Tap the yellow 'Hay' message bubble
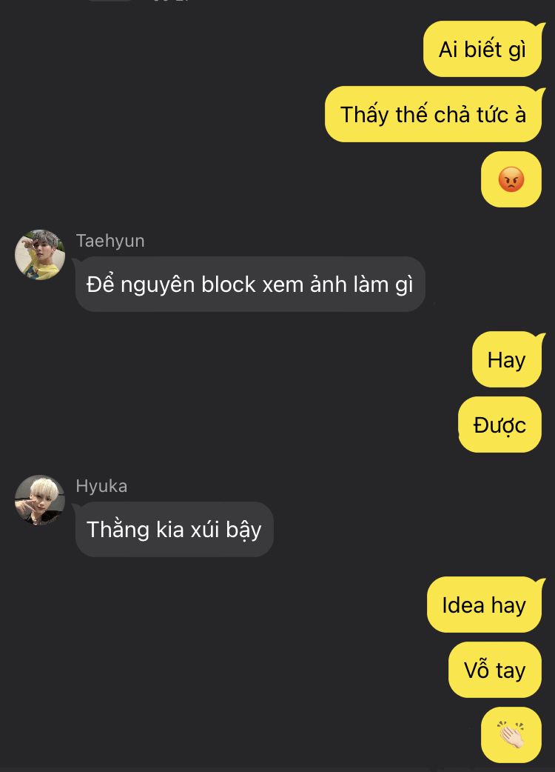The width and height of the screenshot is (555, 772). pyautogui.click(x=507, y=359)
